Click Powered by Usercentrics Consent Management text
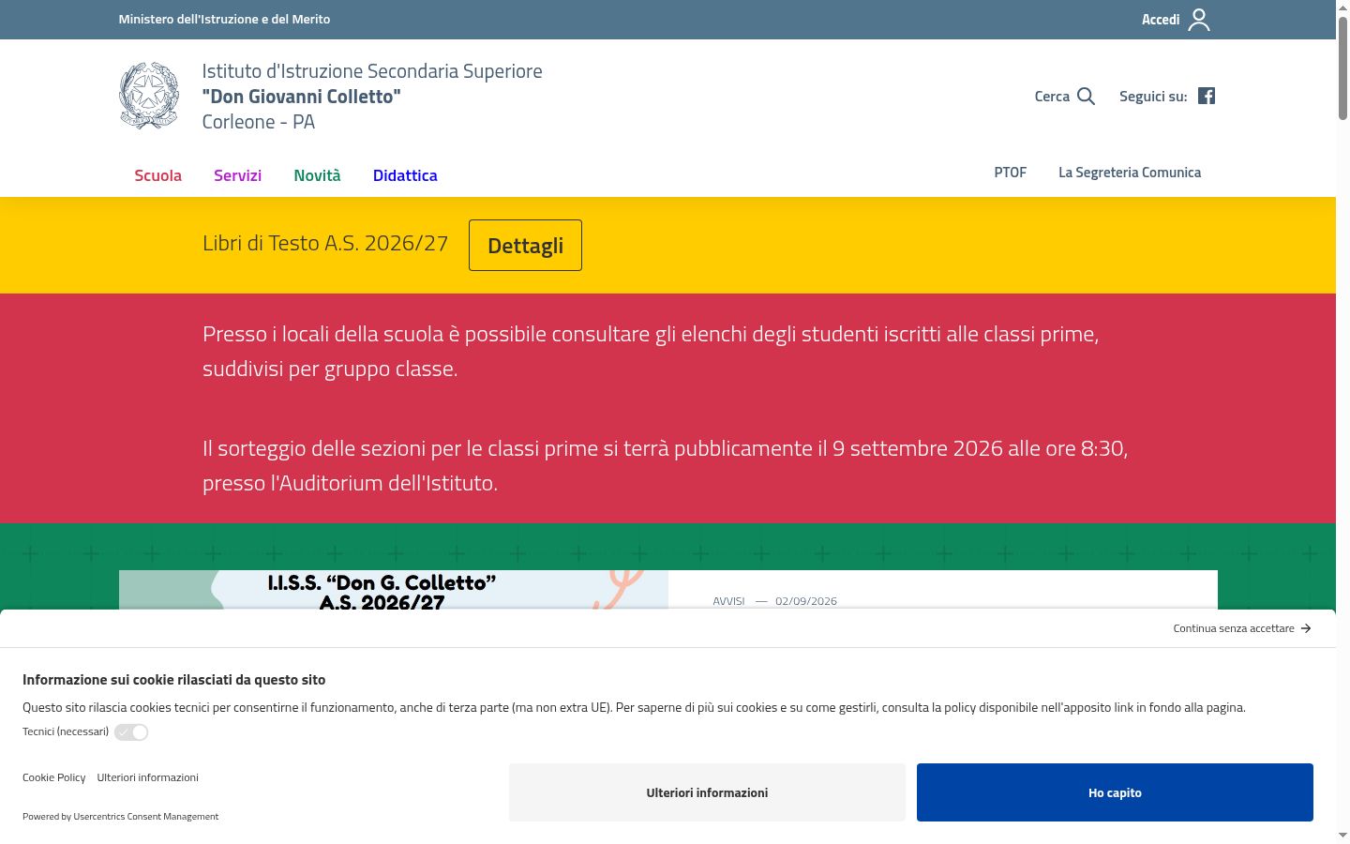1350x844 pixels. tap(120, 817)
